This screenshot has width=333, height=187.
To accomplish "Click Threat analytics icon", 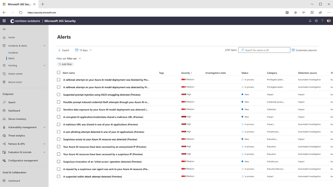I will [x=4, y=135].
